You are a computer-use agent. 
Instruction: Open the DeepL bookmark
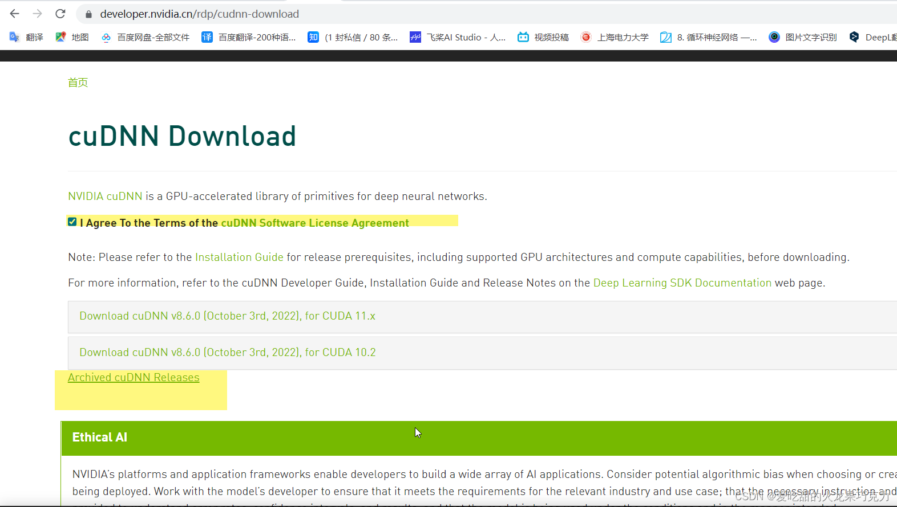point(872,37)
